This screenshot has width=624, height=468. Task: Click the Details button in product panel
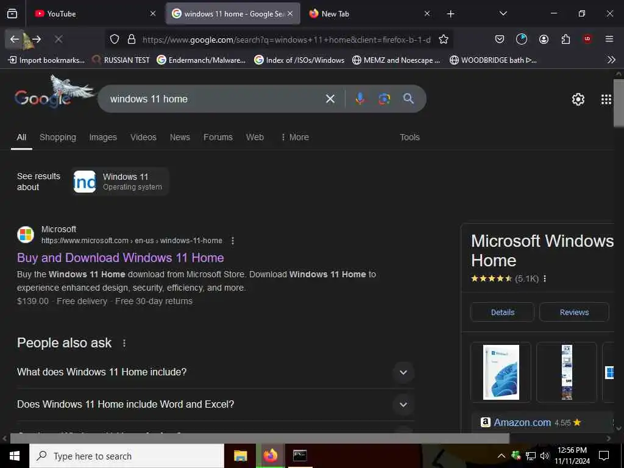click(502, 313)
